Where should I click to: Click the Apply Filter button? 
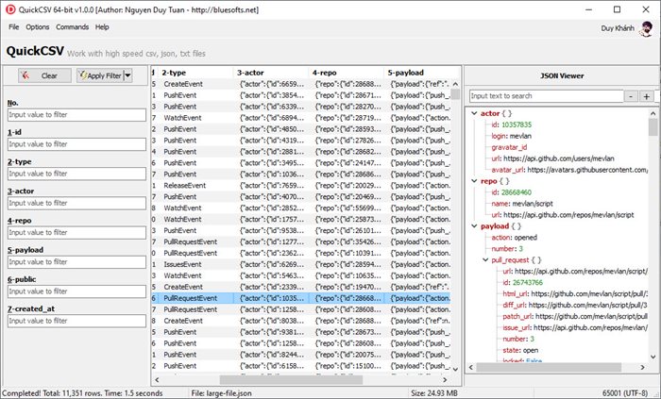point(100,75)
